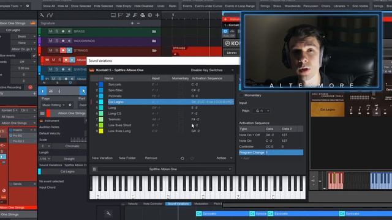Switch to the Velocity lane tab
The width and height of the screenshot is (392, 220).
[x=133, y=204]
